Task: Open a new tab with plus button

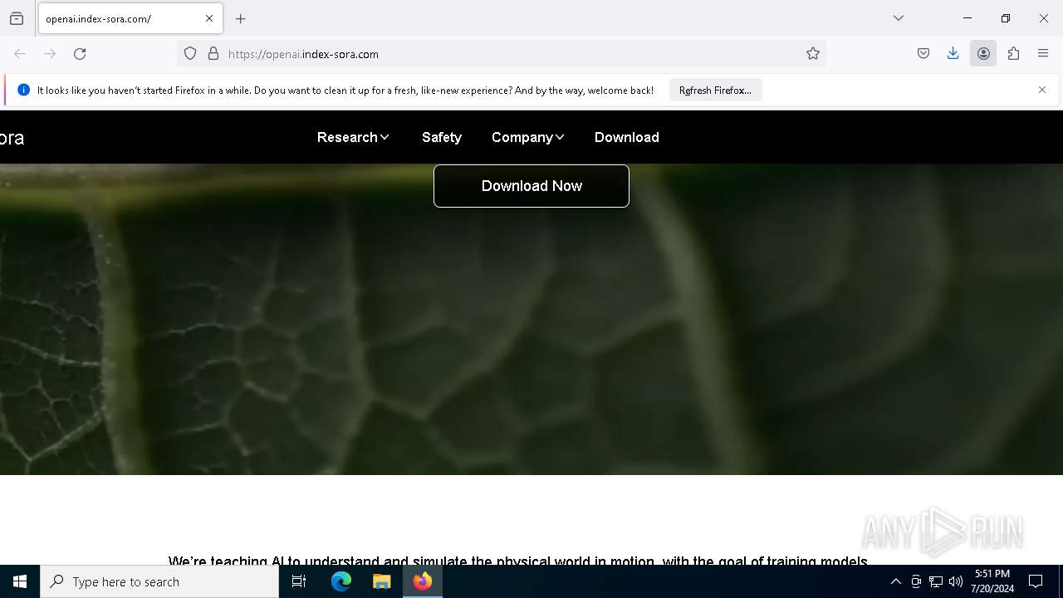Action: [x=241, y=18]
